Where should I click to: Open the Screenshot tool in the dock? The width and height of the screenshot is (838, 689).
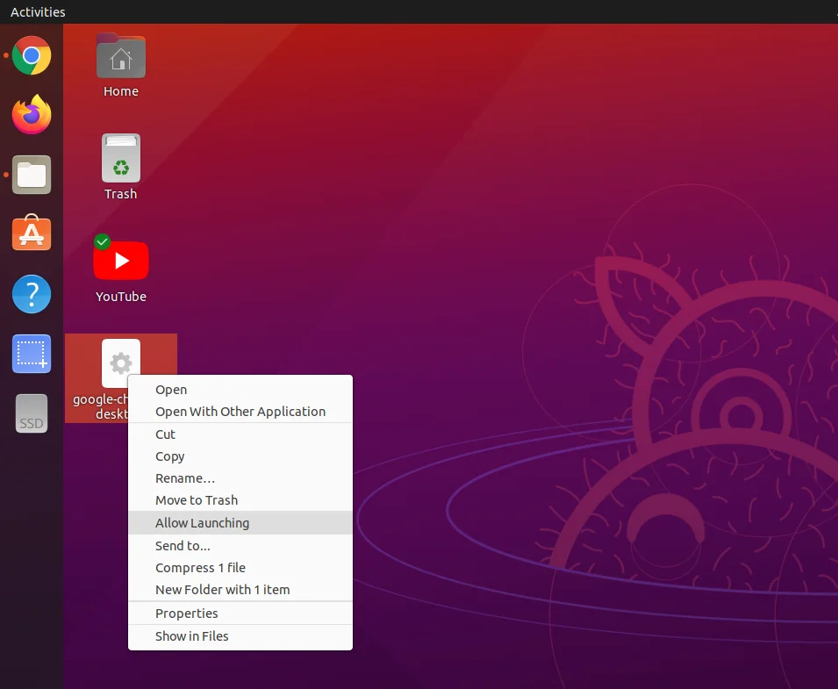[x=32, y=354]
